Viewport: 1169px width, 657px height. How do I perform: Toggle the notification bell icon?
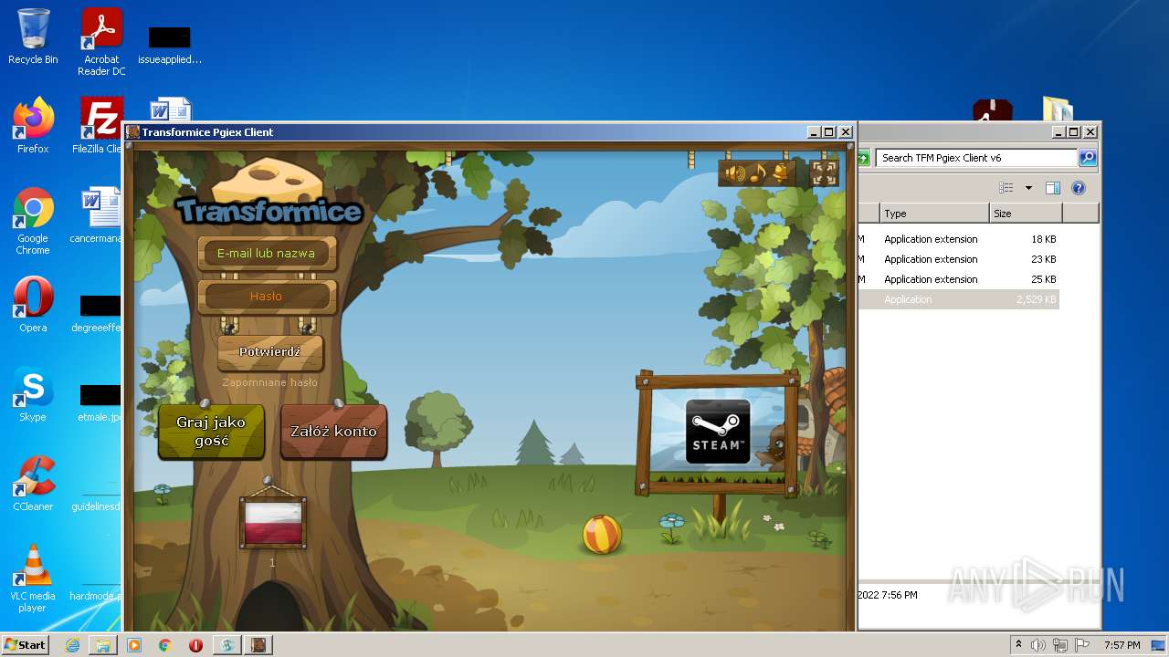pos(780,172)
